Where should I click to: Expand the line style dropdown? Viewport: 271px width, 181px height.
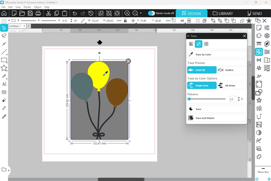(x=39, y=21)
